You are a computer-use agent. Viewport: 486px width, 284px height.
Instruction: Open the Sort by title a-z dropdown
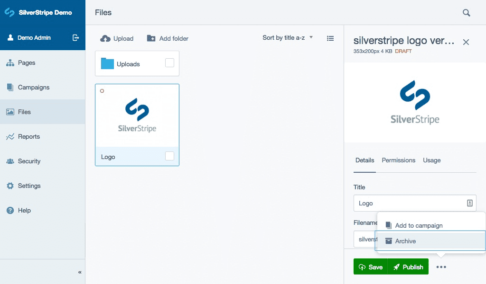tap(288, 38)
